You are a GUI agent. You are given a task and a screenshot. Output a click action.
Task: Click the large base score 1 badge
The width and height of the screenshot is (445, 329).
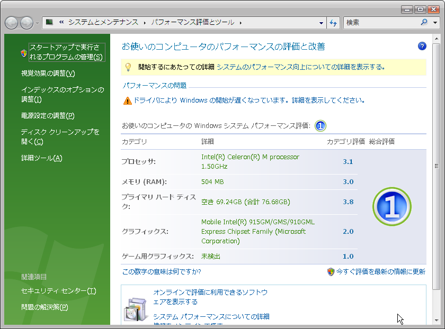pyautogui.click(x=392, y=207)
